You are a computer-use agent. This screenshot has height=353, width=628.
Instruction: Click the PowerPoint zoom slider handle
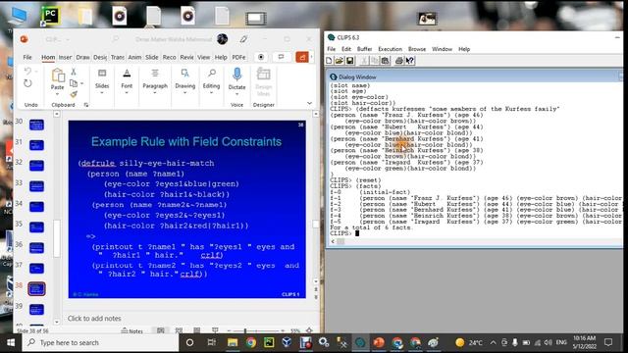point(245,331)
